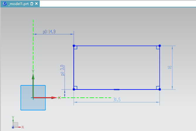The height and width of the screenshot is (131, 196).
Task: Click the top-right rectangle vertex point
Action: tap(160, 46)
